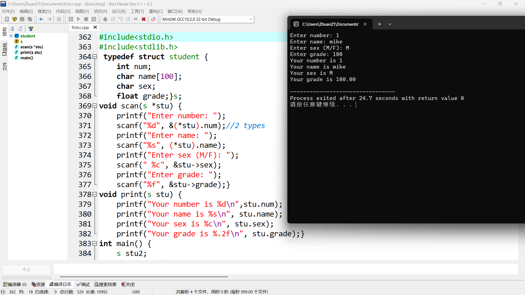Viewport: 525px width, 295px height.
Task: Collapse the scan function fold at line 369
Action: 95,106
